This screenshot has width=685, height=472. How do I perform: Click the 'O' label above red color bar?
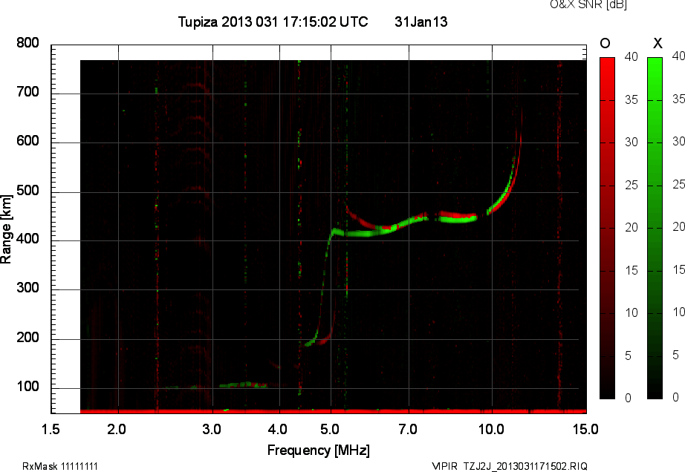click(606, 44)
